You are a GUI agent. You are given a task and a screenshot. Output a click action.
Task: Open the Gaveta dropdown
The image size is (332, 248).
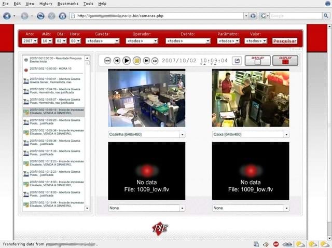tap(103, 41)
